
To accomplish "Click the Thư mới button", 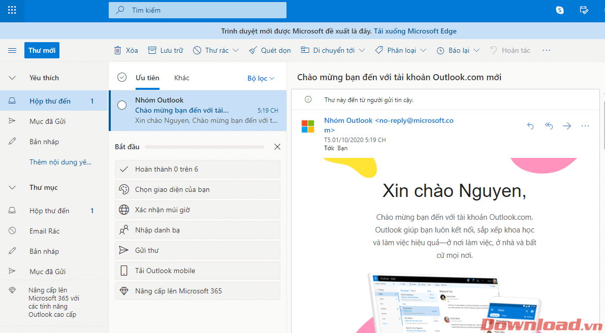I will (42, 50).
